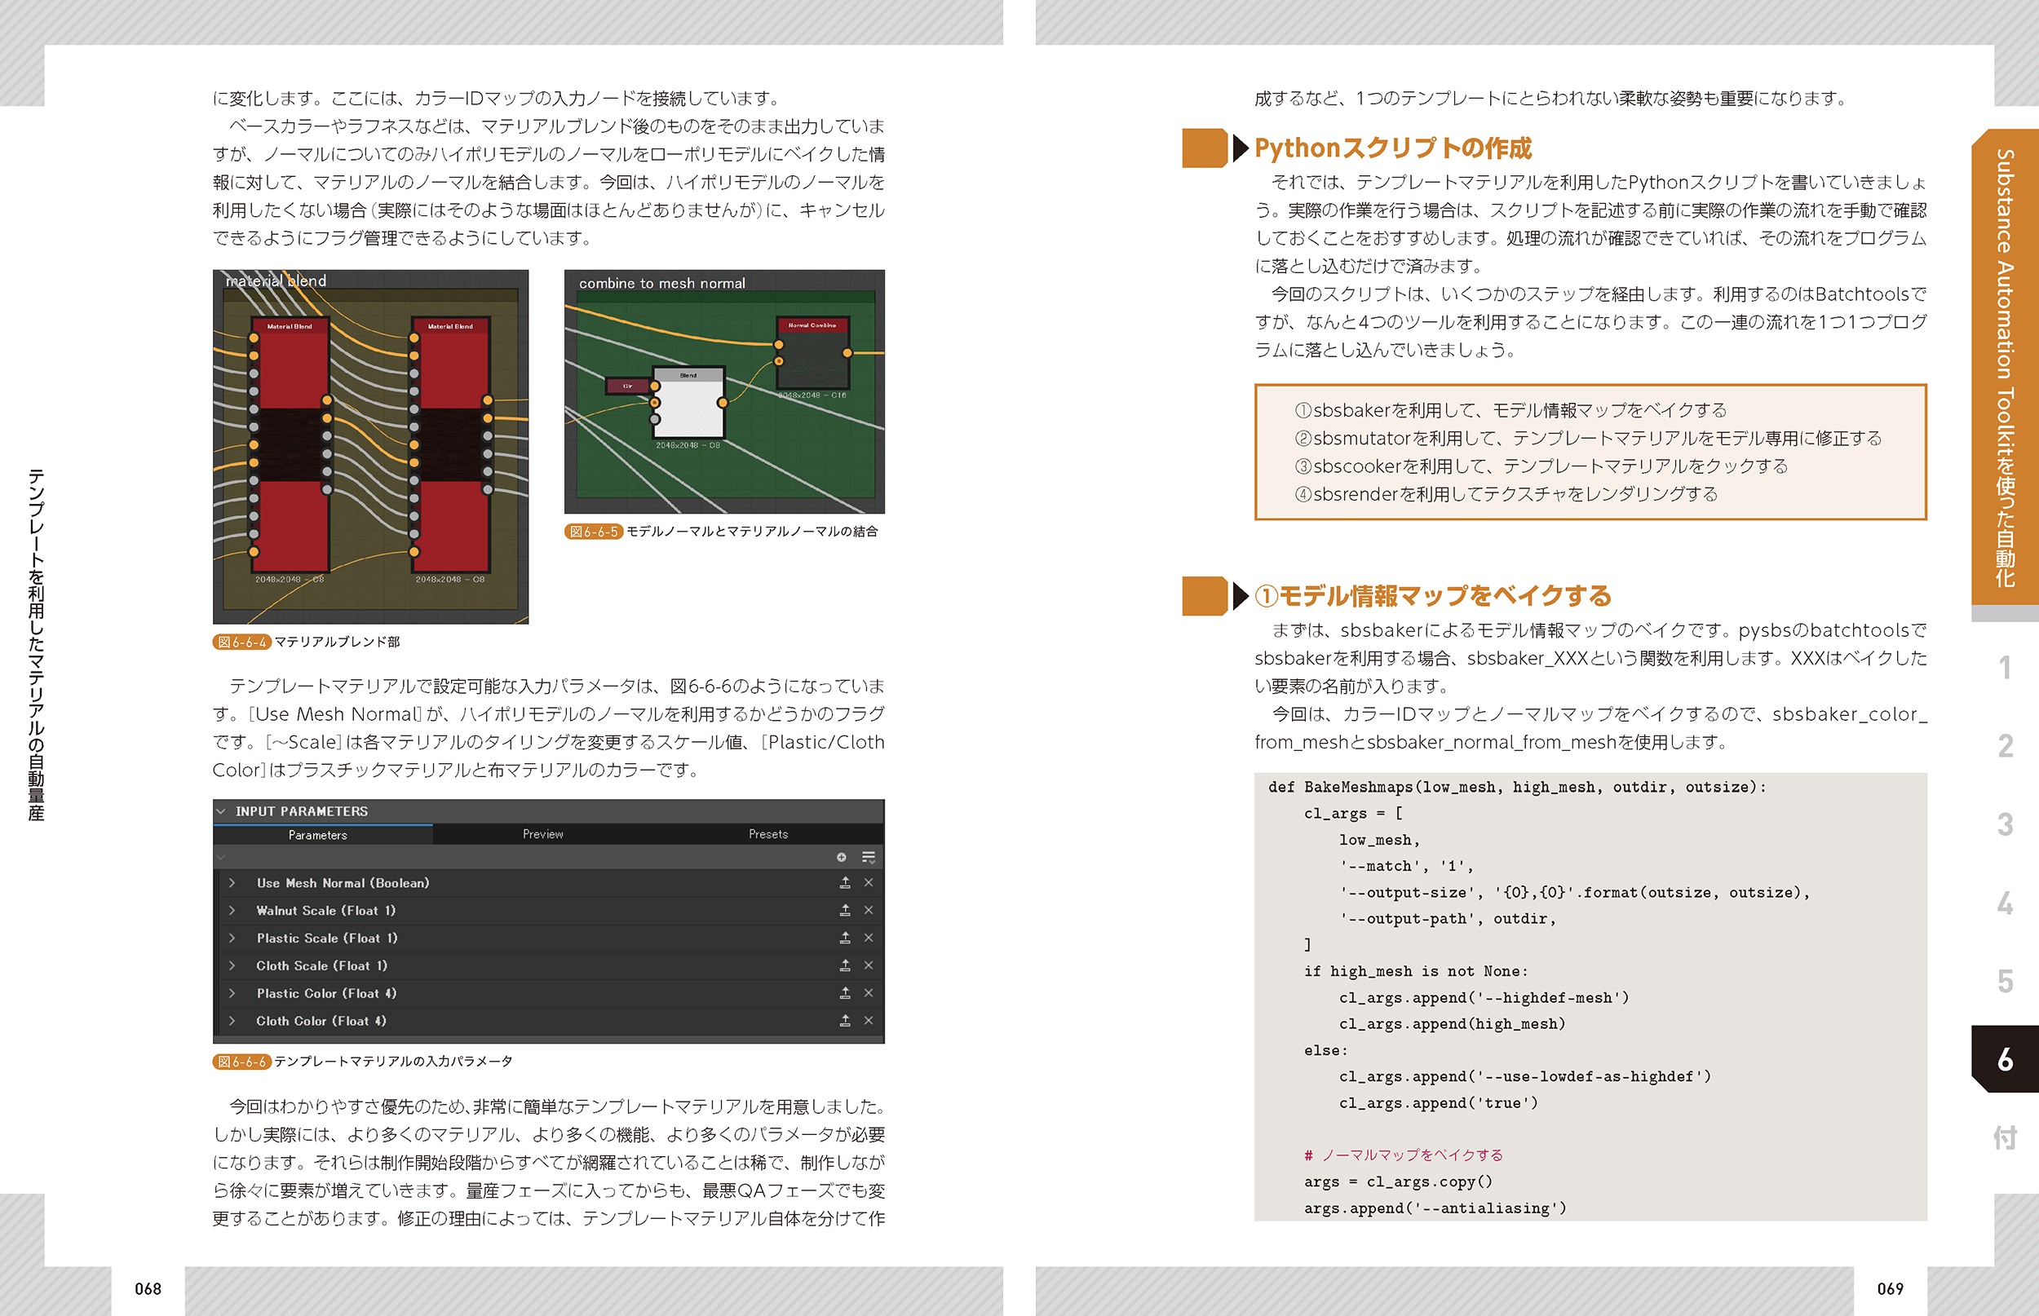Screen dimensions: 2039x1316
Task: Remove the Walnut Scale parameter
Action: coord(869,910)
